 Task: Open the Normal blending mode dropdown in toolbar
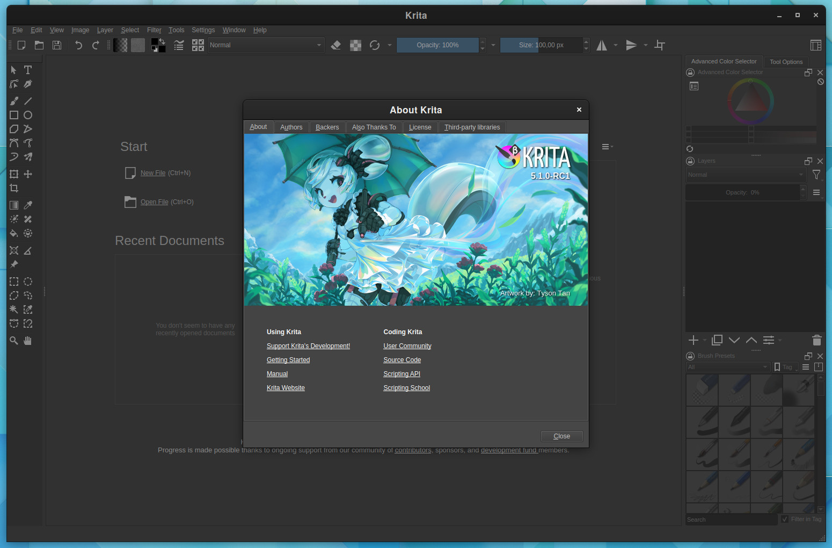[x=266, y=45]
